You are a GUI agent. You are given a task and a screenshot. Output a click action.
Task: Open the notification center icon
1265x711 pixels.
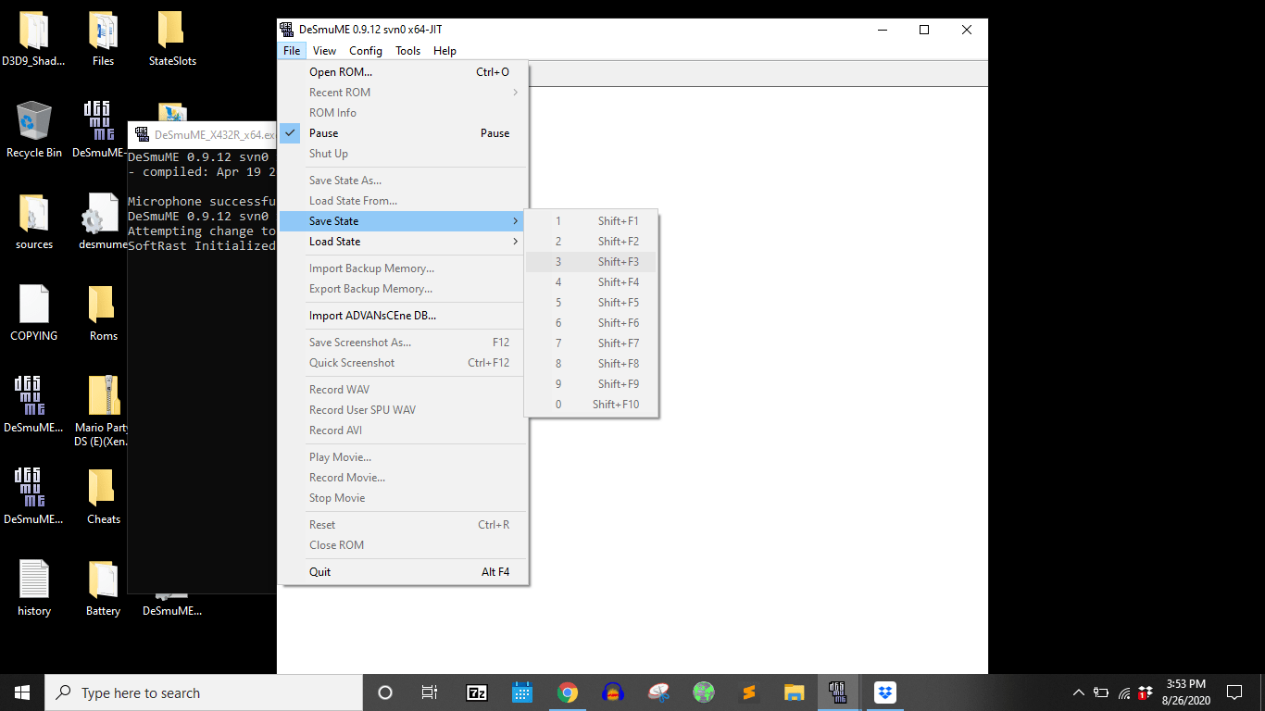pos(1234,692)
